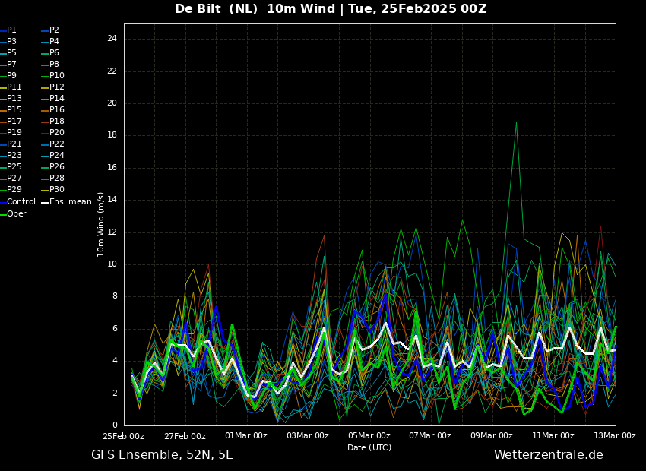646x471 pixels.
Task: Click the Oper legend entry
Action: click(13, 213)
